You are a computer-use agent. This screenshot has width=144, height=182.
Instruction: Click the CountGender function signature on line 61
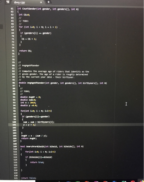click(x=48, y=9)
